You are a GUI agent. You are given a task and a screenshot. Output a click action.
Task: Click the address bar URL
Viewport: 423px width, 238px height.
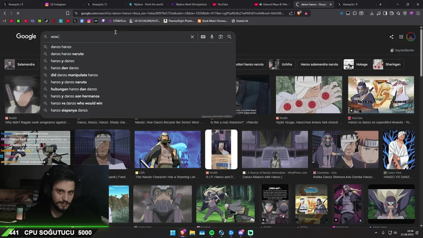click(x=182, y=13)
